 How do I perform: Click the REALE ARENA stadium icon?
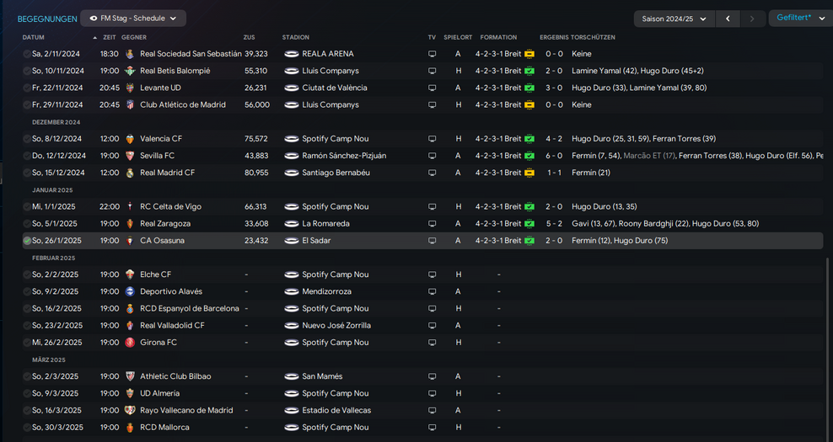click(x=292, y=54)
